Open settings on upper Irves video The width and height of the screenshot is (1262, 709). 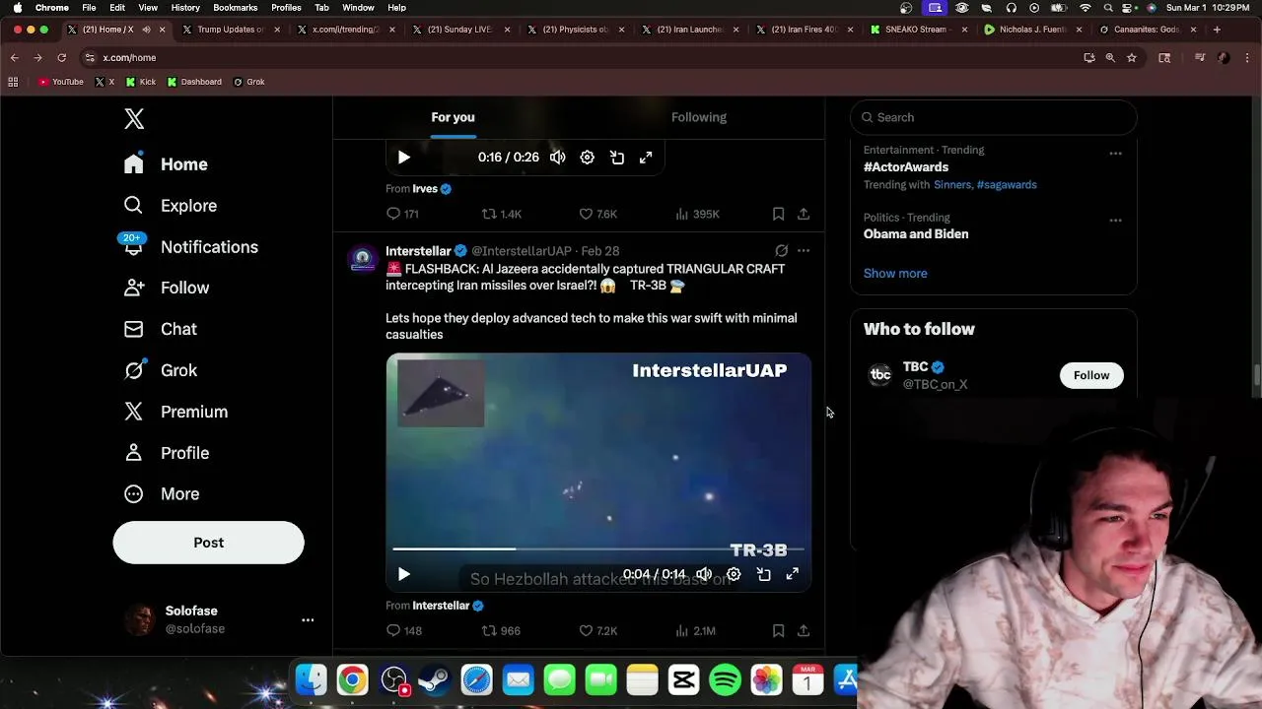coord(587,158)
